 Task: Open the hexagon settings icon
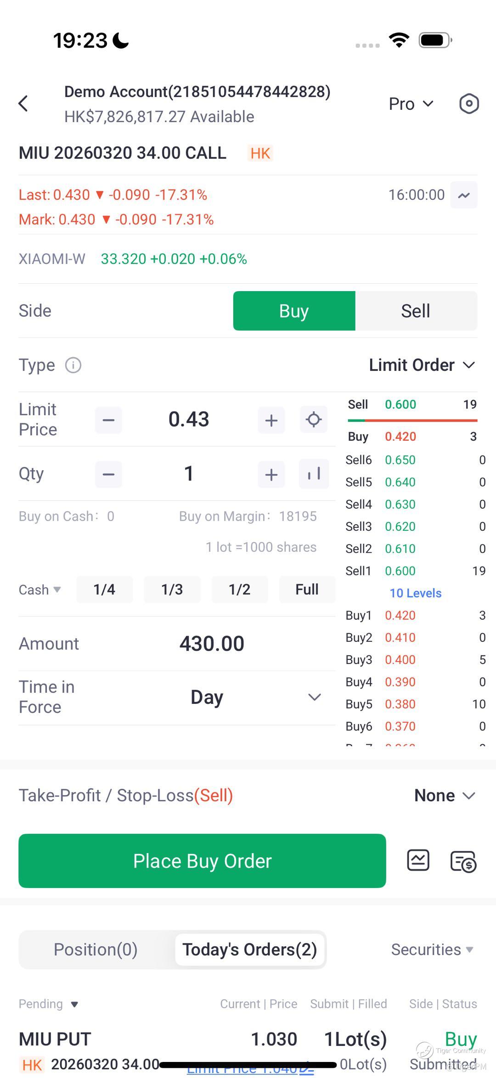[x=469, y=104]
